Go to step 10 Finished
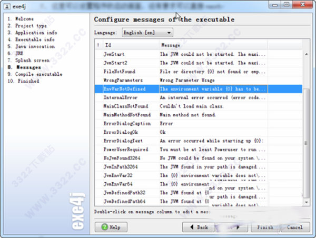The height and width of the screenshot is (238, 316). [x=23, y=81]
